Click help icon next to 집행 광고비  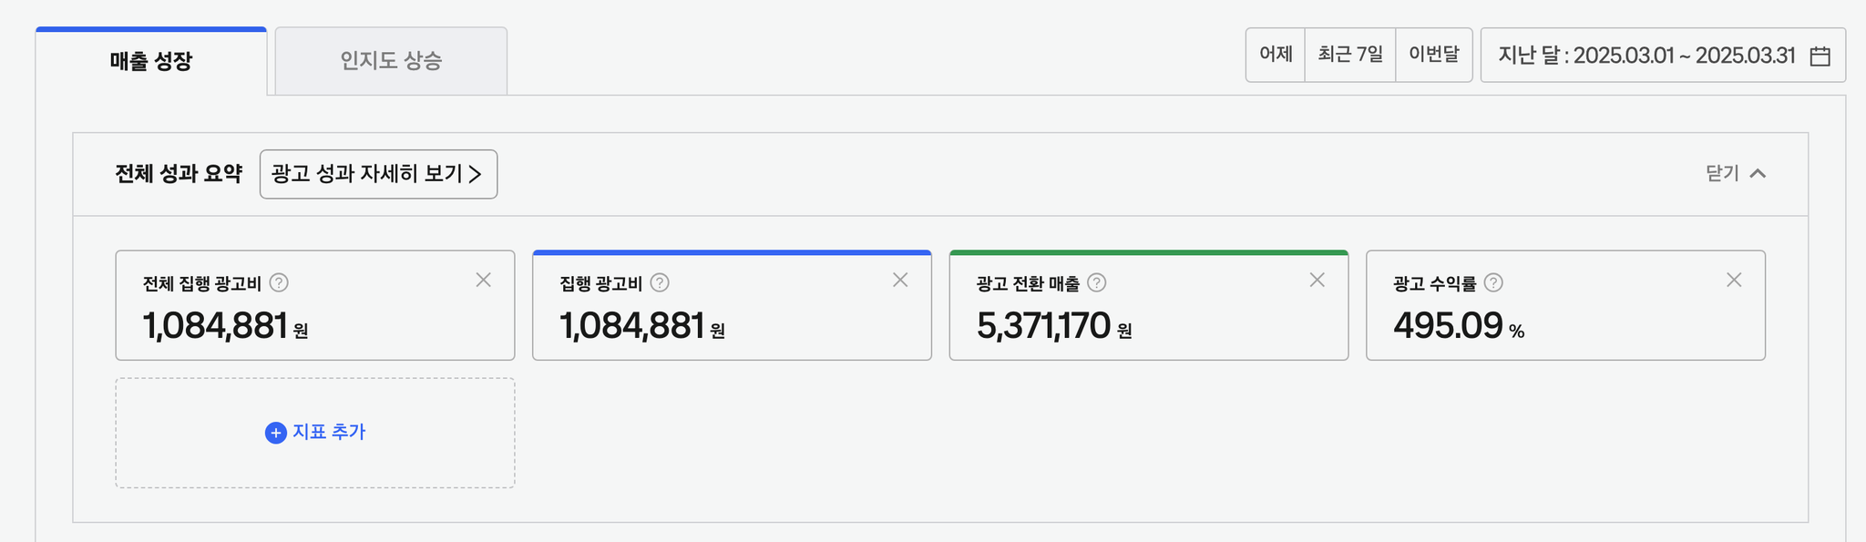coord(660,283)
